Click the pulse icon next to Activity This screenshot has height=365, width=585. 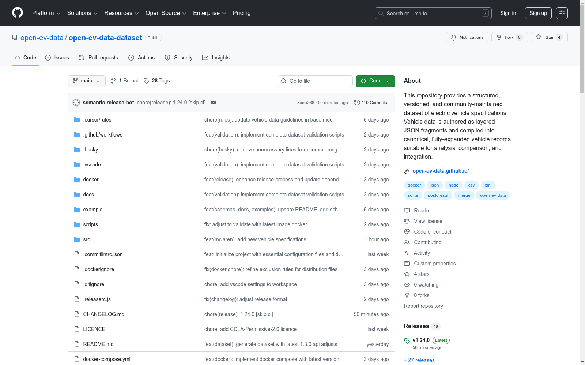(407, 253)
